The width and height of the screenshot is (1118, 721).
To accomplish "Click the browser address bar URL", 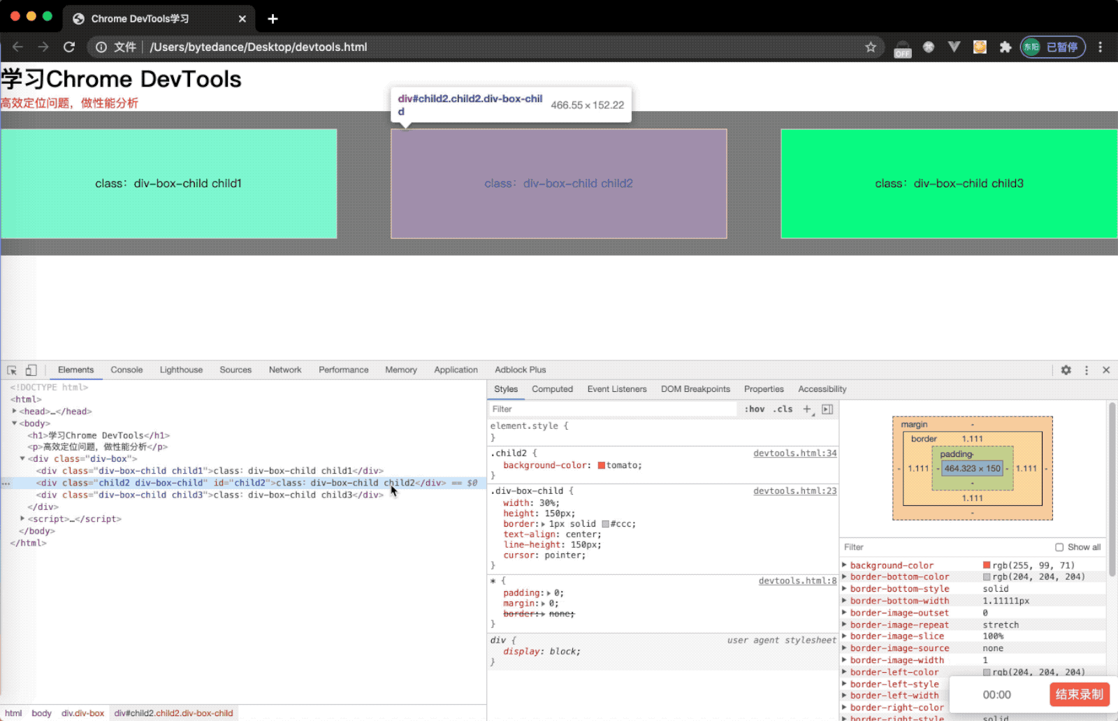I will (259, 47).
